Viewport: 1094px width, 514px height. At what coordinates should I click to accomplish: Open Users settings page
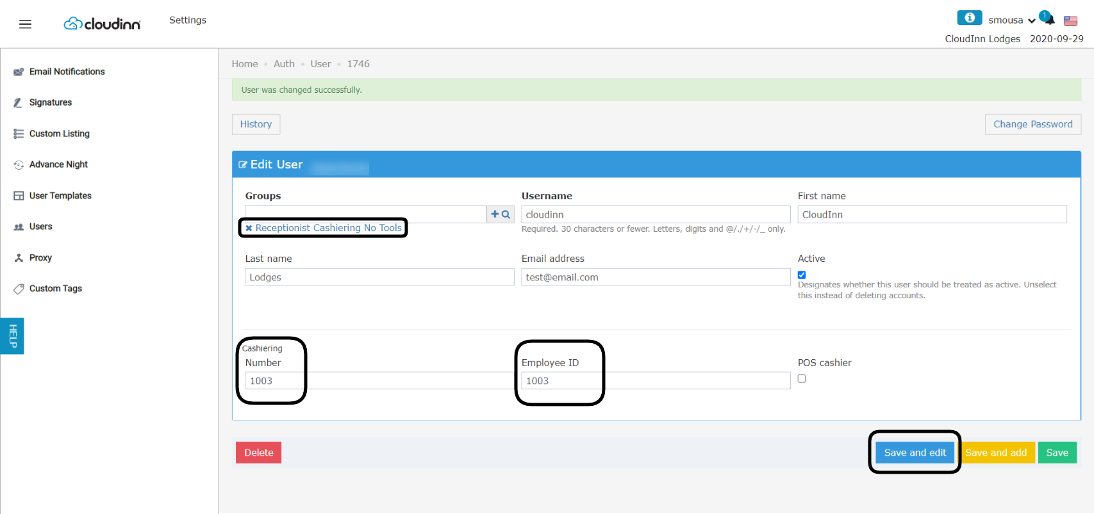pyautogui.click(x=40, y=227)
